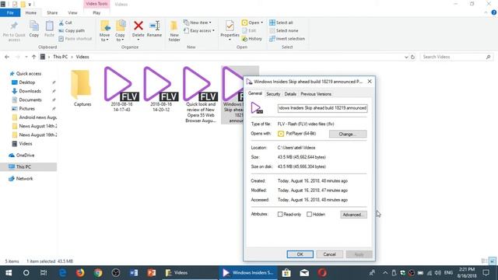Open the Previous Versions tab

coord(316,94)
